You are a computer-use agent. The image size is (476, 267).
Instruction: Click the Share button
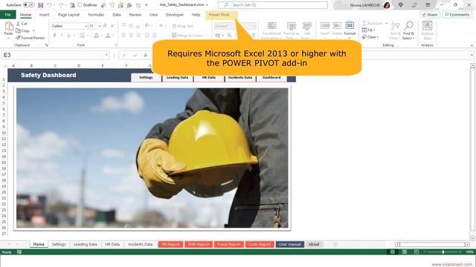[430, 15]
